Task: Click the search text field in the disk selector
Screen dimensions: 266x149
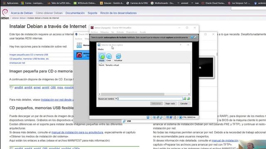Action: 150,99
